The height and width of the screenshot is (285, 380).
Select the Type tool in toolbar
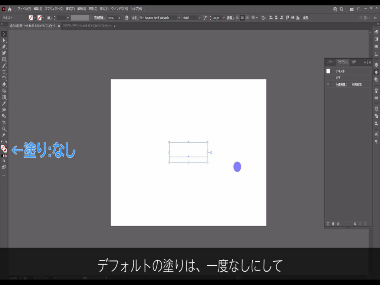pyautogui.click(x=4, y=72)
